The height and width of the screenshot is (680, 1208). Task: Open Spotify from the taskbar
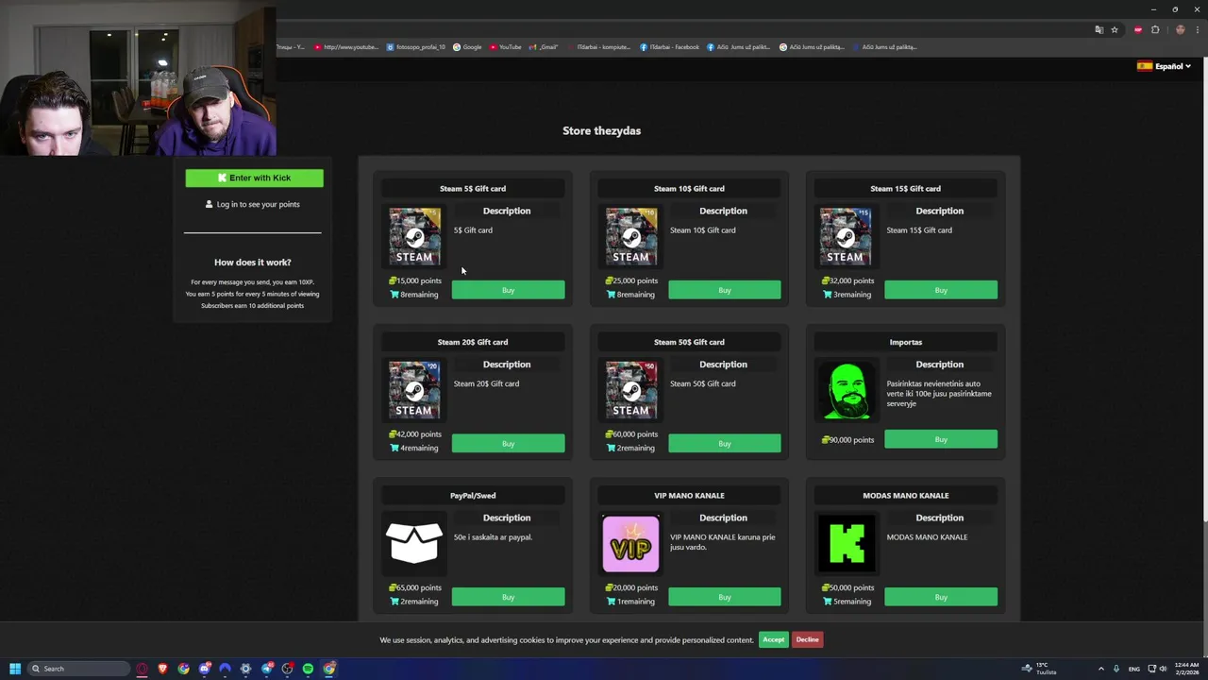pyautogui.click(x=308, y=669)
